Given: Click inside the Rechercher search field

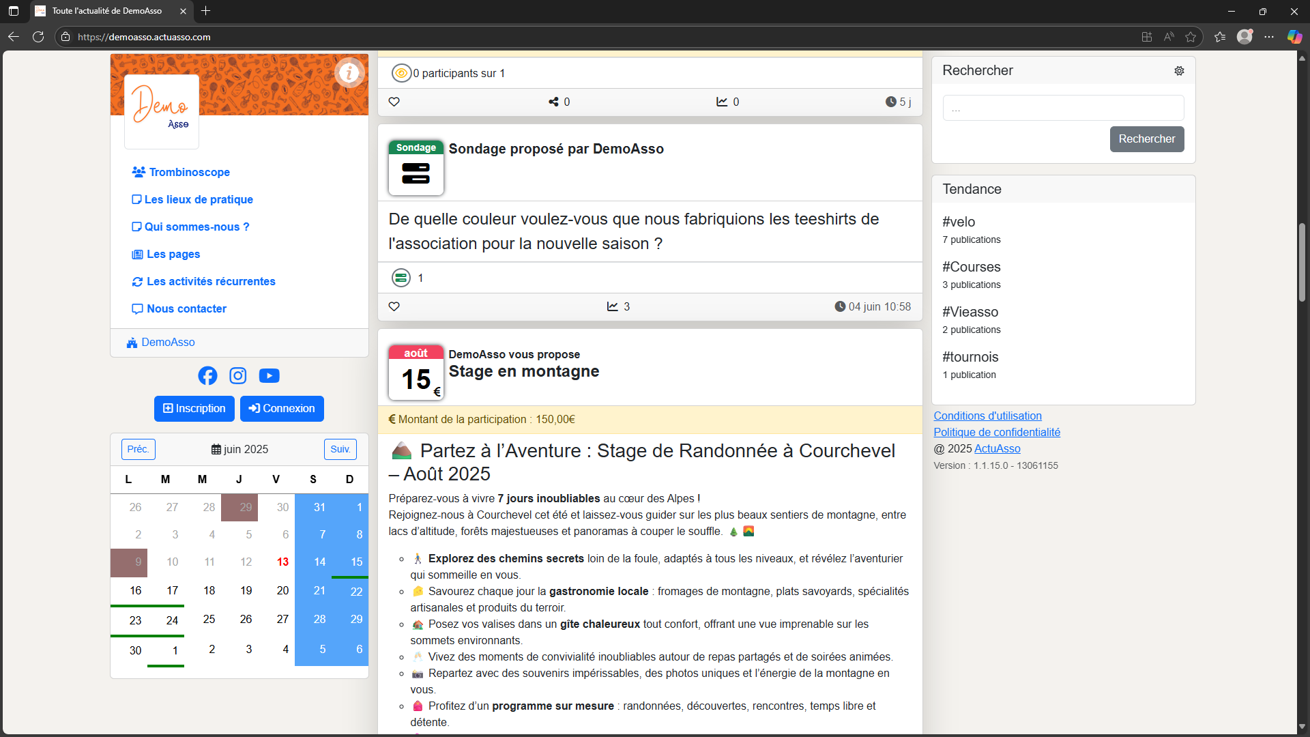Looking at the screenshot, I should pos(1063,107).
